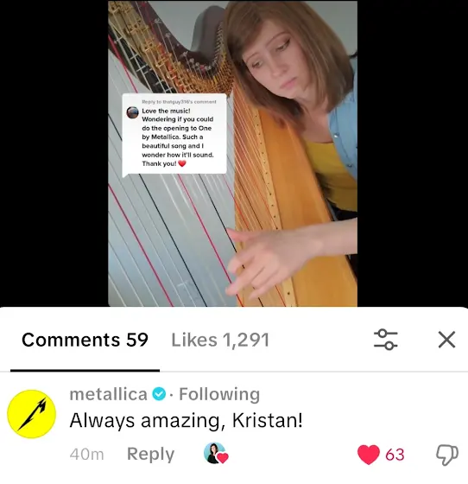Dislike the comment with thumbs-down icon

(447, 455)
